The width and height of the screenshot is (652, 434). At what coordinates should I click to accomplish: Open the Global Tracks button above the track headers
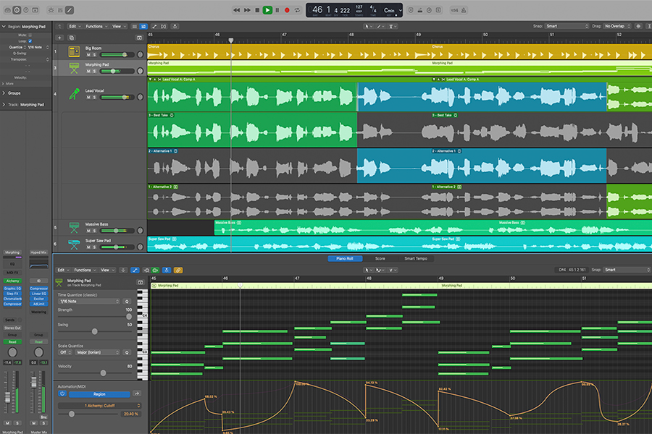[139, 38]
